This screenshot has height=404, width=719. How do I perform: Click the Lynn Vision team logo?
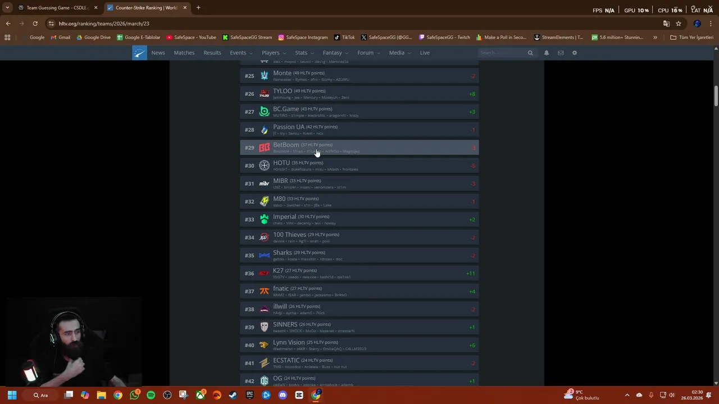[264, 345]
